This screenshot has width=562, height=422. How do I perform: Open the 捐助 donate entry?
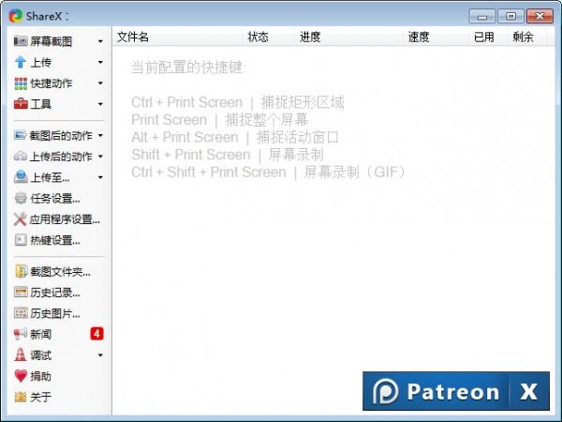click(40, 376)
